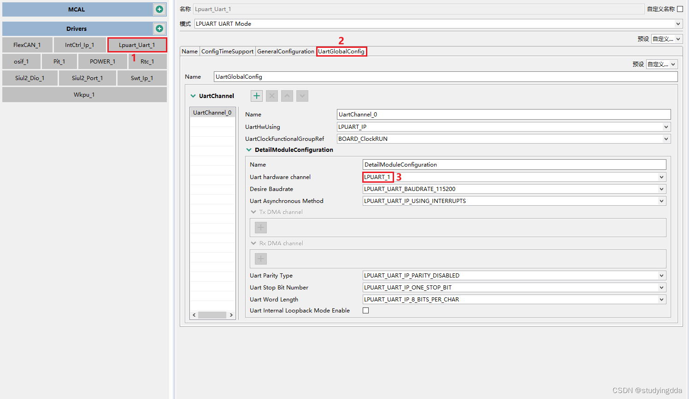Screen dimensions: 689x399
Task: Select the POWER_1 driver
Action: point(102,62)
